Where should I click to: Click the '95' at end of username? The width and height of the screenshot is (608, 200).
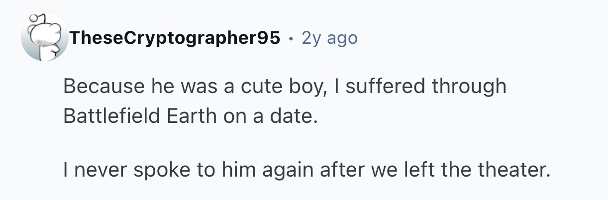click(x=268, y=37)
